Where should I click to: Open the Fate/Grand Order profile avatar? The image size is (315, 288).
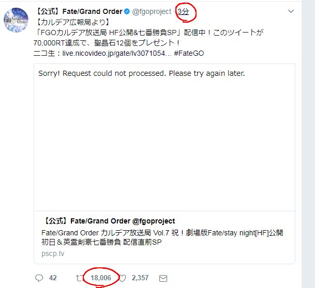(16, 20)
